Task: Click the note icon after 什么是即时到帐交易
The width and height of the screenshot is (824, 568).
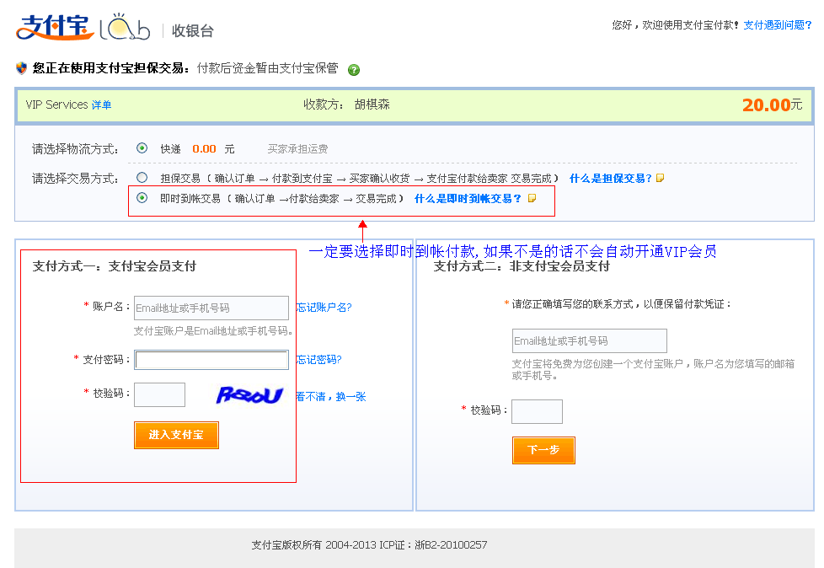Action: 532,198
